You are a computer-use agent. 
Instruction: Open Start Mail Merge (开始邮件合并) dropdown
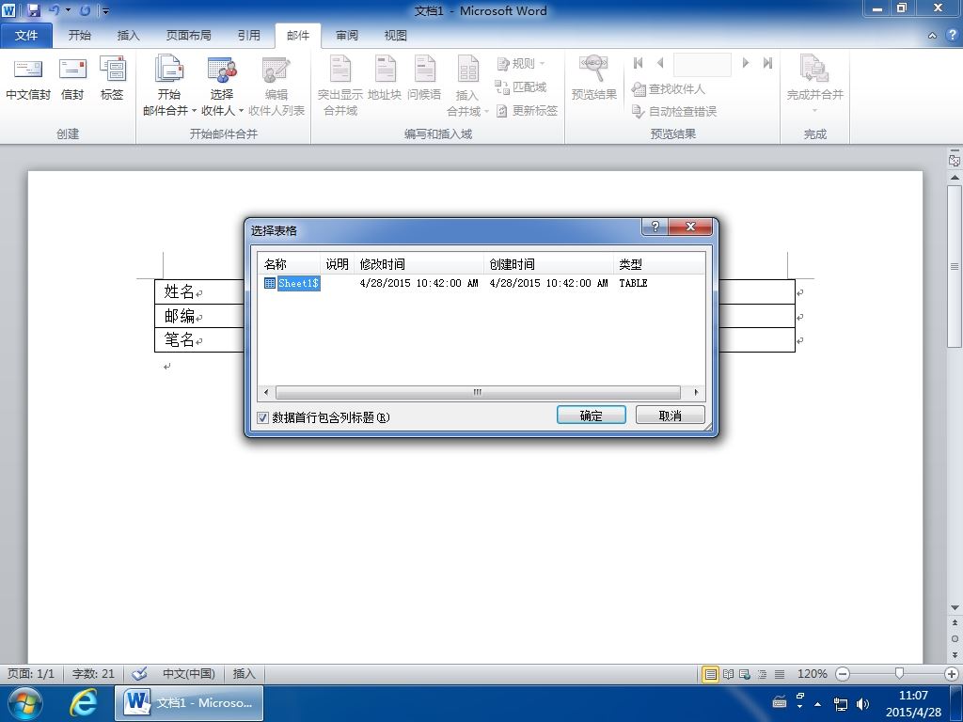pyautogui.click(x=169, y=86)
